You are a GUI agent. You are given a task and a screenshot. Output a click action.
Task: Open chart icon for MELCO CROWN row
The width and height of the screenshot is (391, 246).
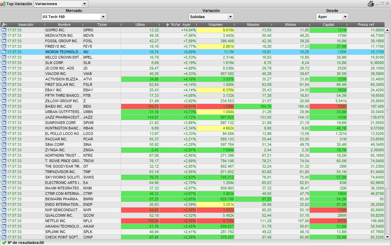pos(3,58)
